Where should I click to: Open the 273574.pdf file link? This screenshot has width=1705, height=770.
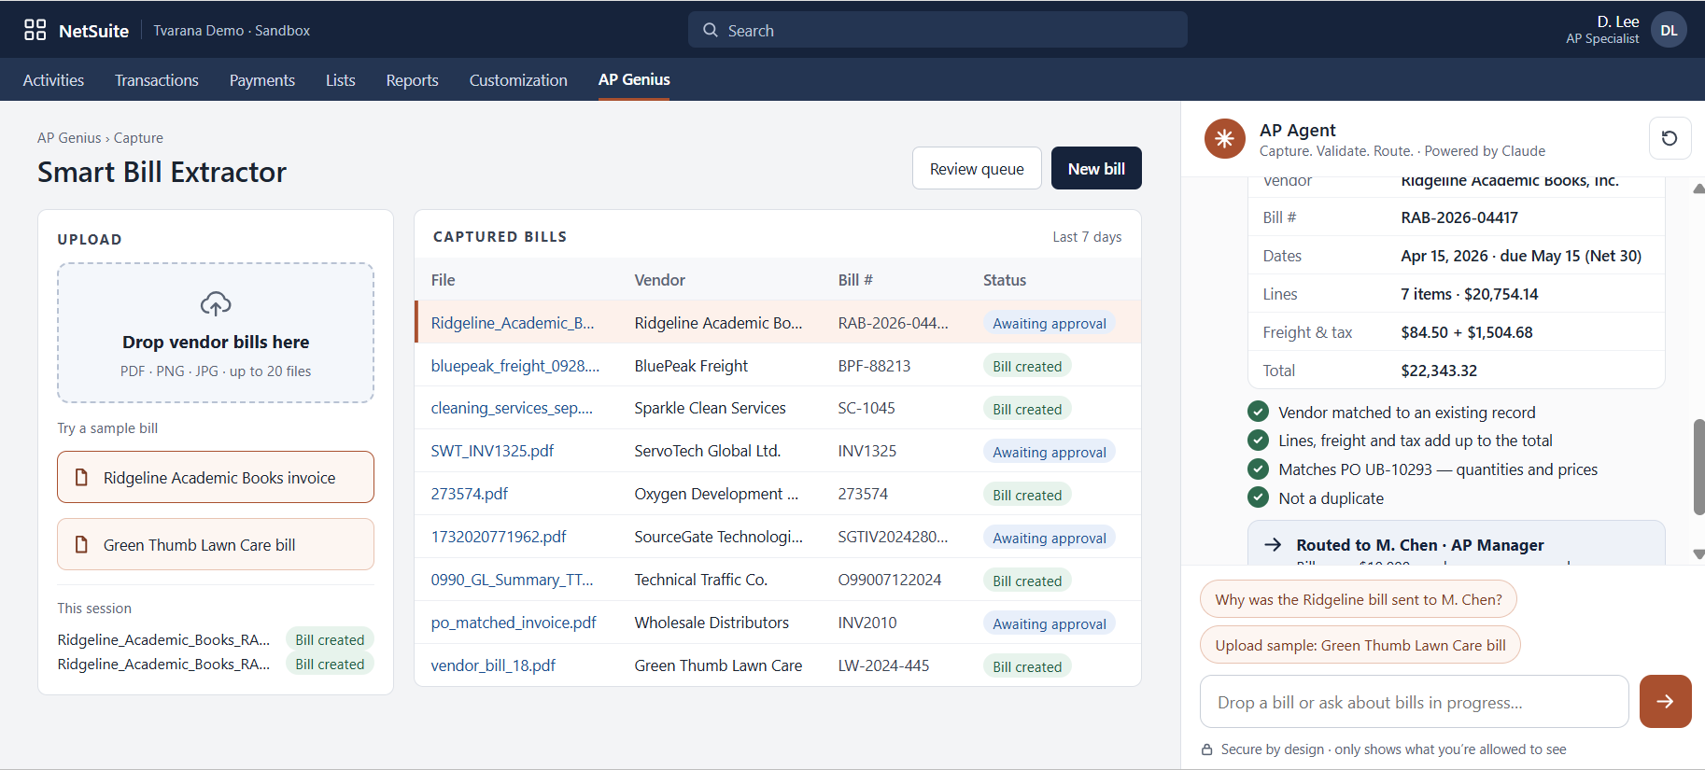pyautogui.click(x=470, y=494)
